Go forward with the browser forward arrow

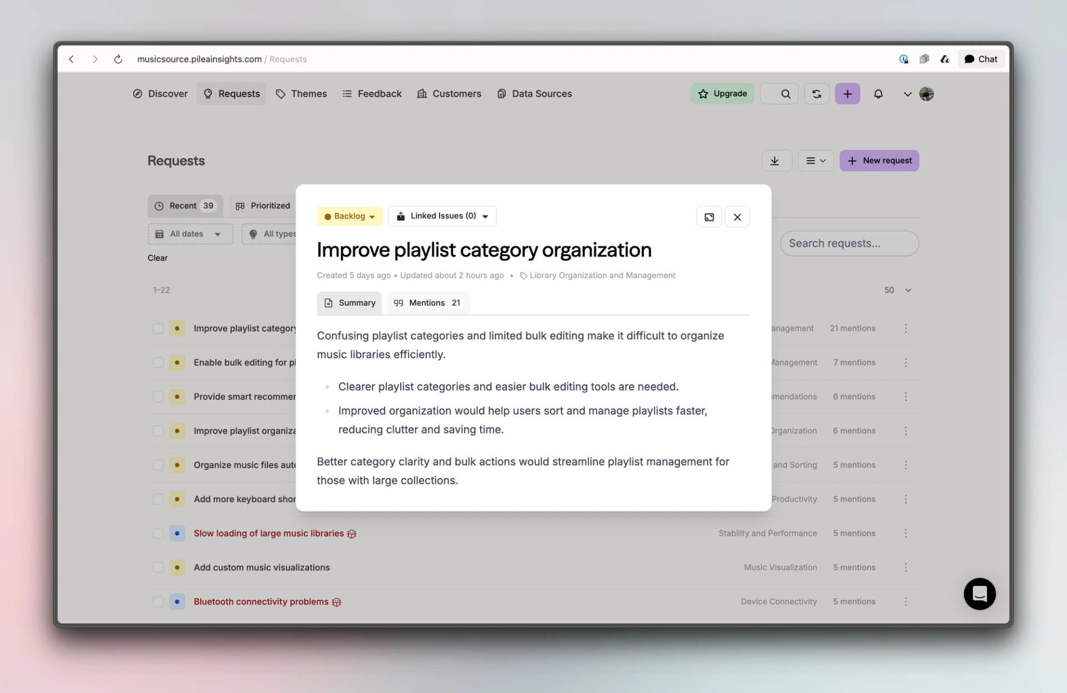point(95,59)
